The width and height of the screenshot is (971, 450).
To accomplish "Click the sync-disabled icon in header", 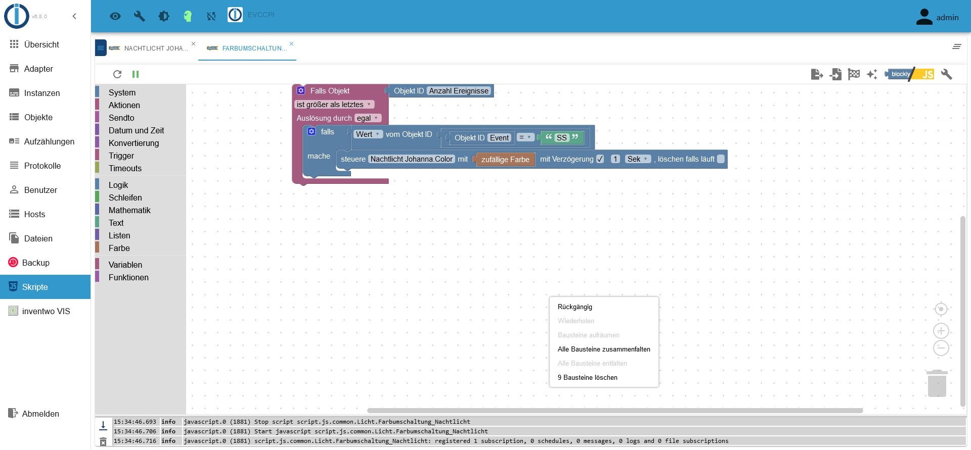I will (211, 16).
